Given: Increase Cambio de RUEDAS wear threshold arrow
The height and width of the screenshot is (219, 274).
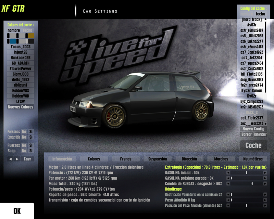Looking at the screenshot, I should [x=265, y=183].
